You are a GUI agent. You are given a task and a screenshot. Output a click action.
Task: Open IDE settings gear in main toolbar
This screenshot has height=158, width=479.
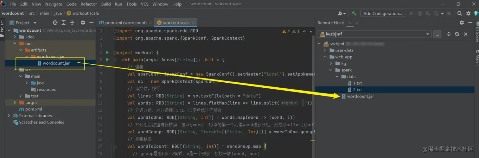tap(468, 13)
